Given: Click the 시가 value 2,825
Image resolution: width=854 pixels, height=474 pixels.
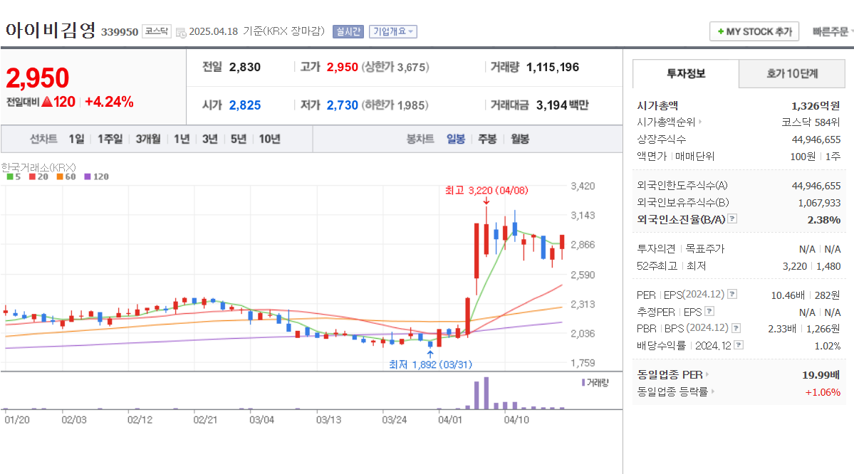Looking at the screenshot, I should tap(244, 105).
